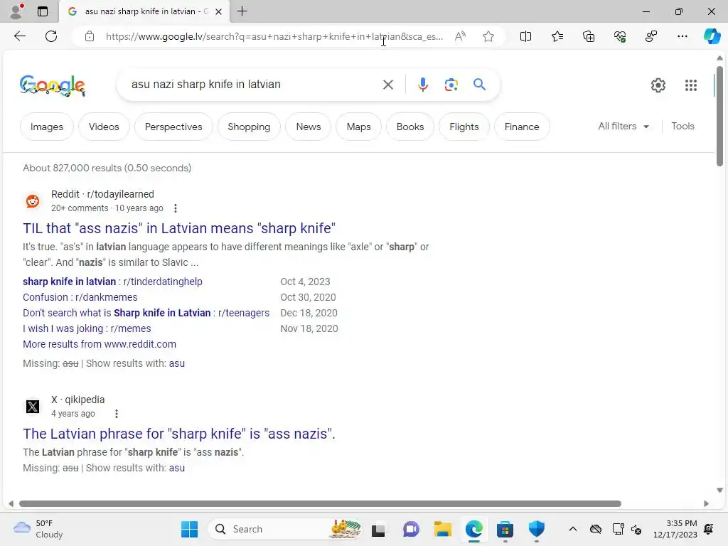
Task: Open r/teenagers Sharp knife link
Action: (x=146, y=313)
